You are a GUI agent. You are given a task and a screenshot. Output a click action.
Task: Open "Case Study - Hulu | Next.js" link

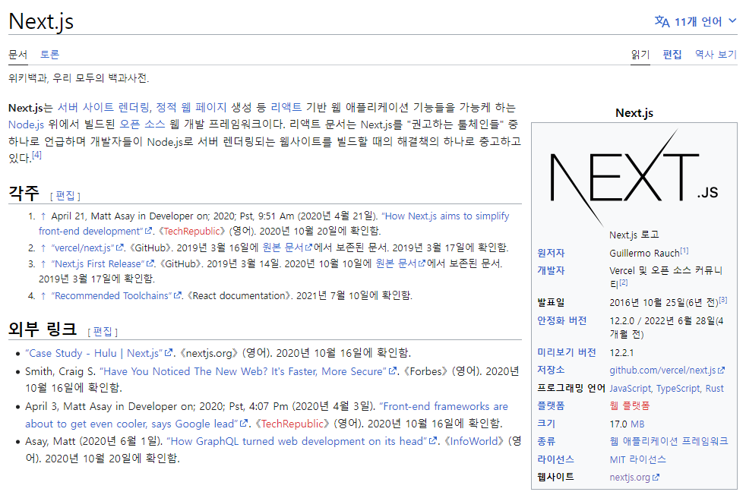tap(99, 353)
